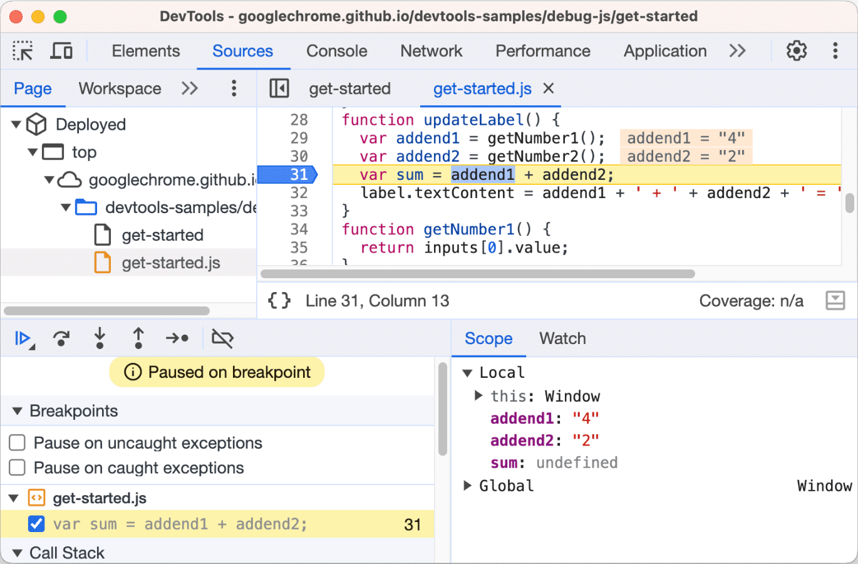
Task: Click the devtools-samples folder icon
Action: coord(86,207)
